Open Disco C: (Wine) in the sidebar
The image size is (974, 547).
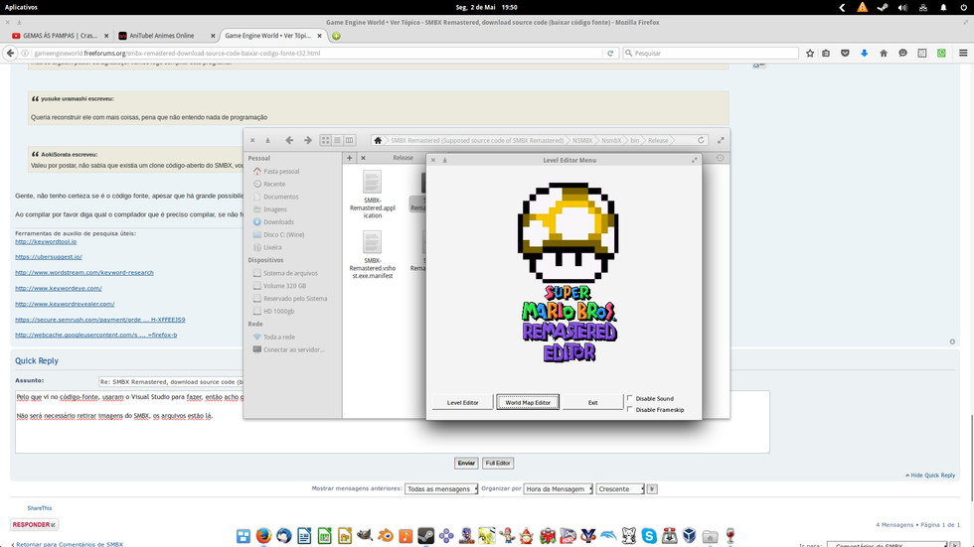(x=283, y=234)
